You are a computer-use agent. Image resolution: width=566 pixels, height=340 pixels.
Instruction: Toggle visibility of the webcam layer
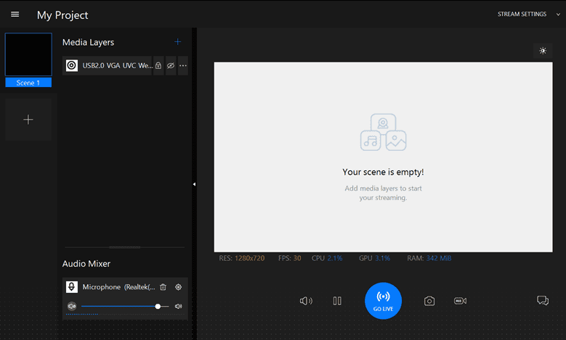click(171, 65)
